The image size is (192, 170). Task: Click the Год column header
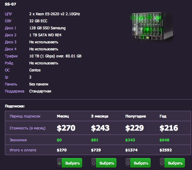[x=163, y=116]
